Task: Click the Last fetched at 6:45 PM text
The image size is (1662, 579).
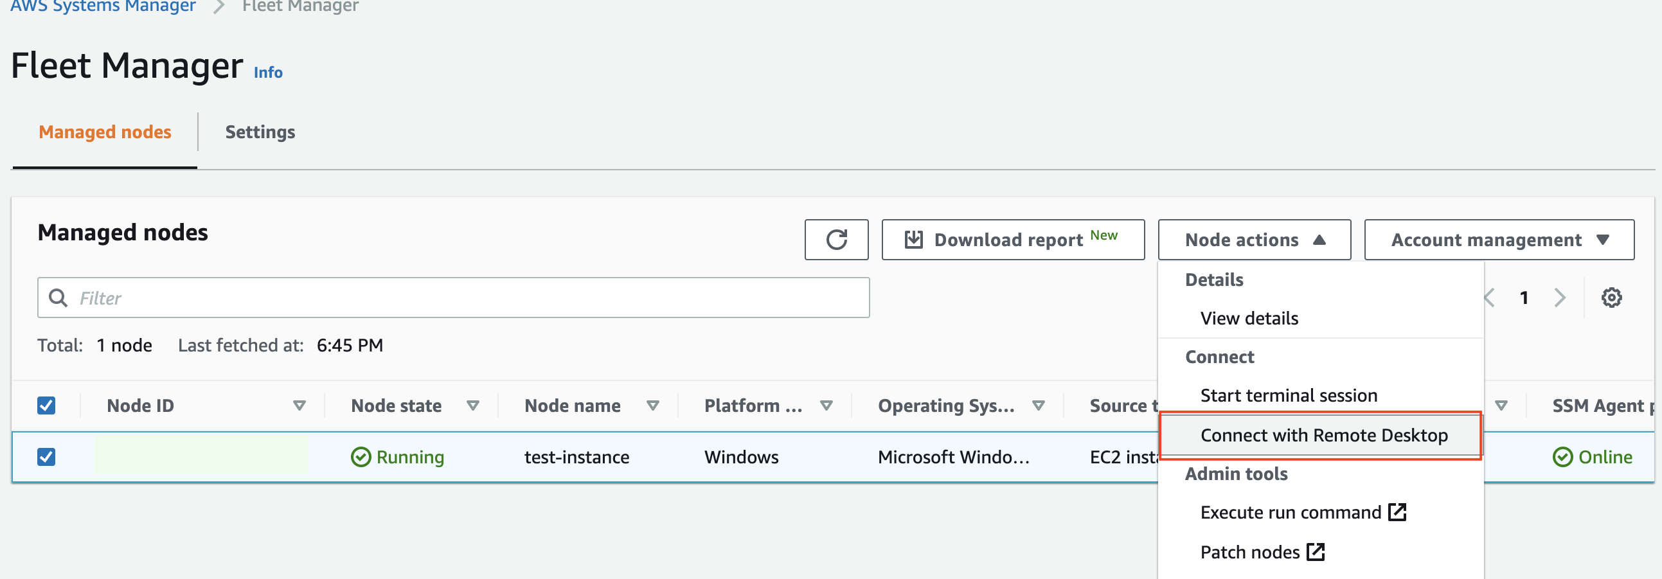Action: [x=281, y=346]
